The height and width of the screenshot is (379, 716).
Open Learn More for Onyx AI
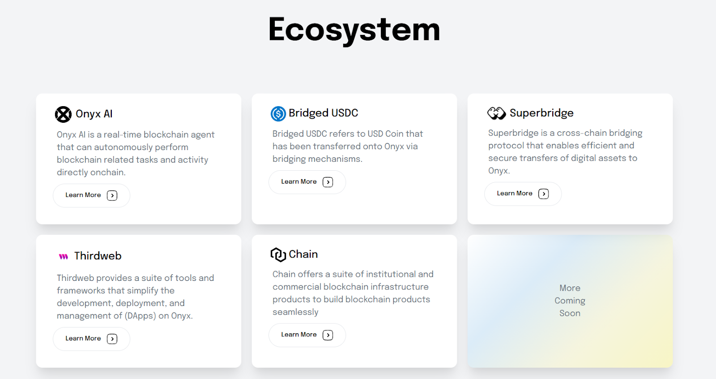[91, 195]
